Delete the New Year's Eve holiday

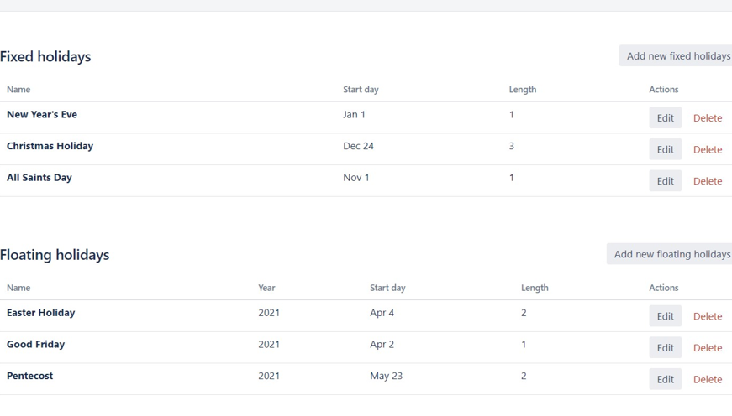(x=707, y=118)
